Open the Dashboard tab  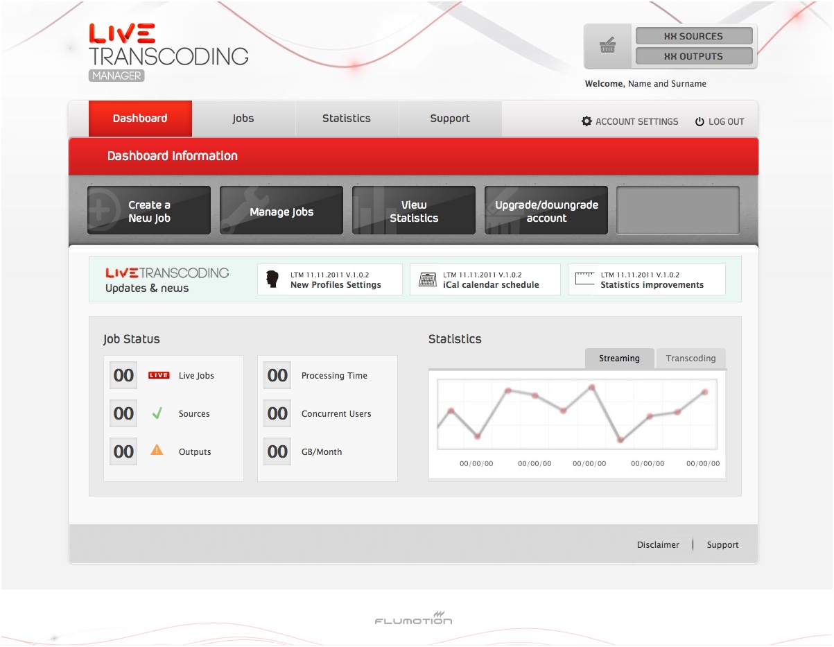click(140, 119)
